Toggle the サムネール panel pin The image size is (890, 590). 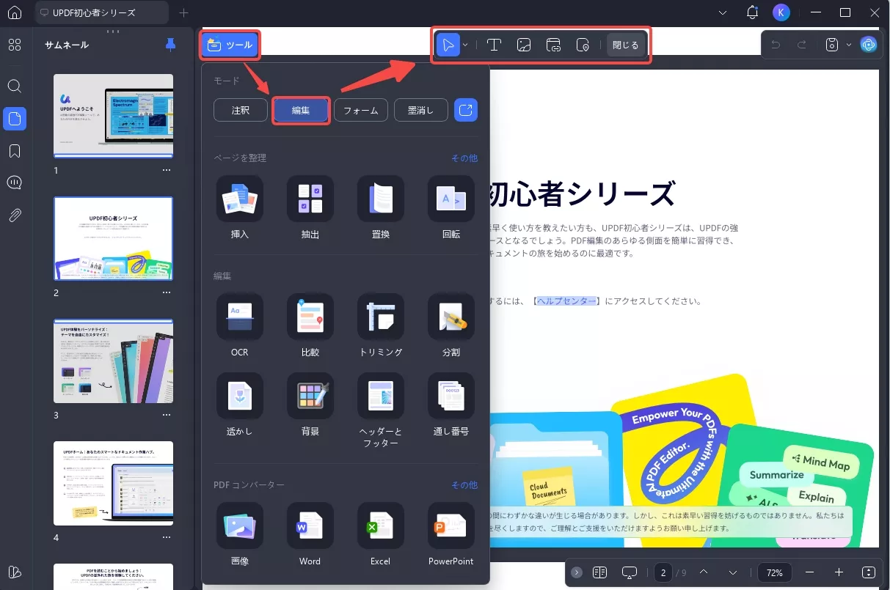tap(171, 45)
